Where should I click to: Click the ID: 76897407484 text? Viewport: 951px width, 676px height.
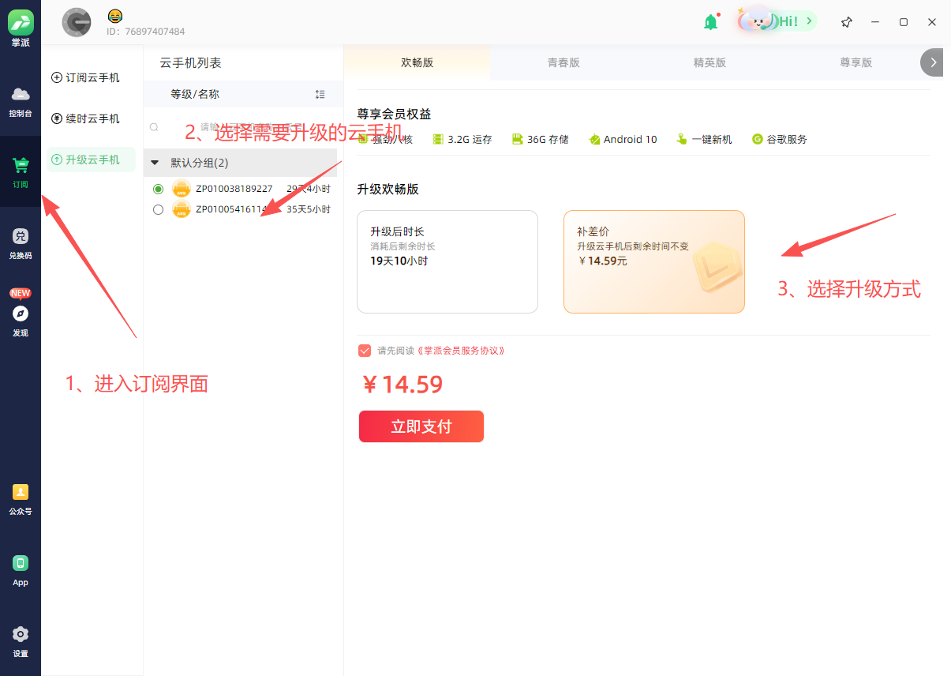(x=146, y=32)
